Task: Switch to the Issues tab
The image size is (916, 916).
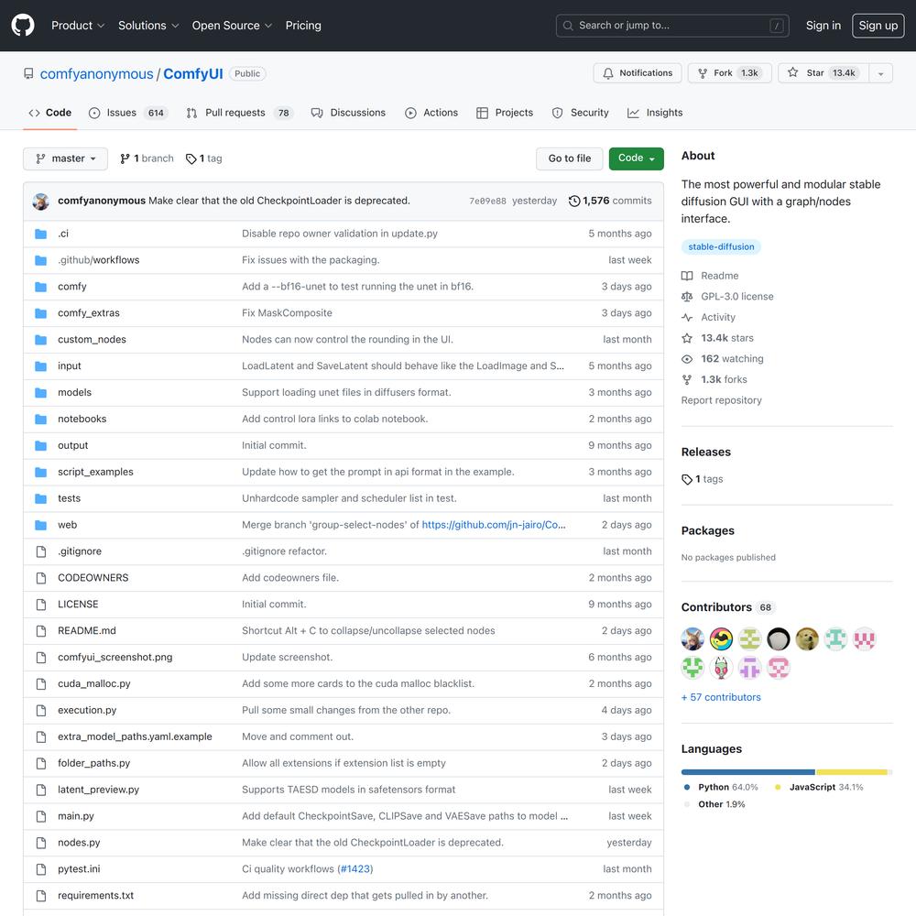Action: click(128, 113)
